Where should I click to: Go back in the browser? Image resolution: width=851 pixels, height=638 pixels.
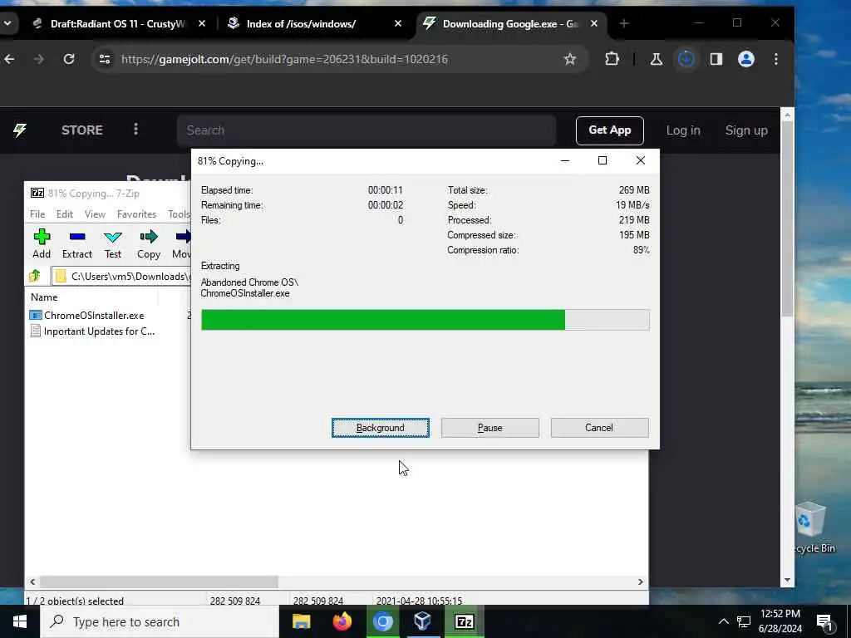click(x=10, y=59)
